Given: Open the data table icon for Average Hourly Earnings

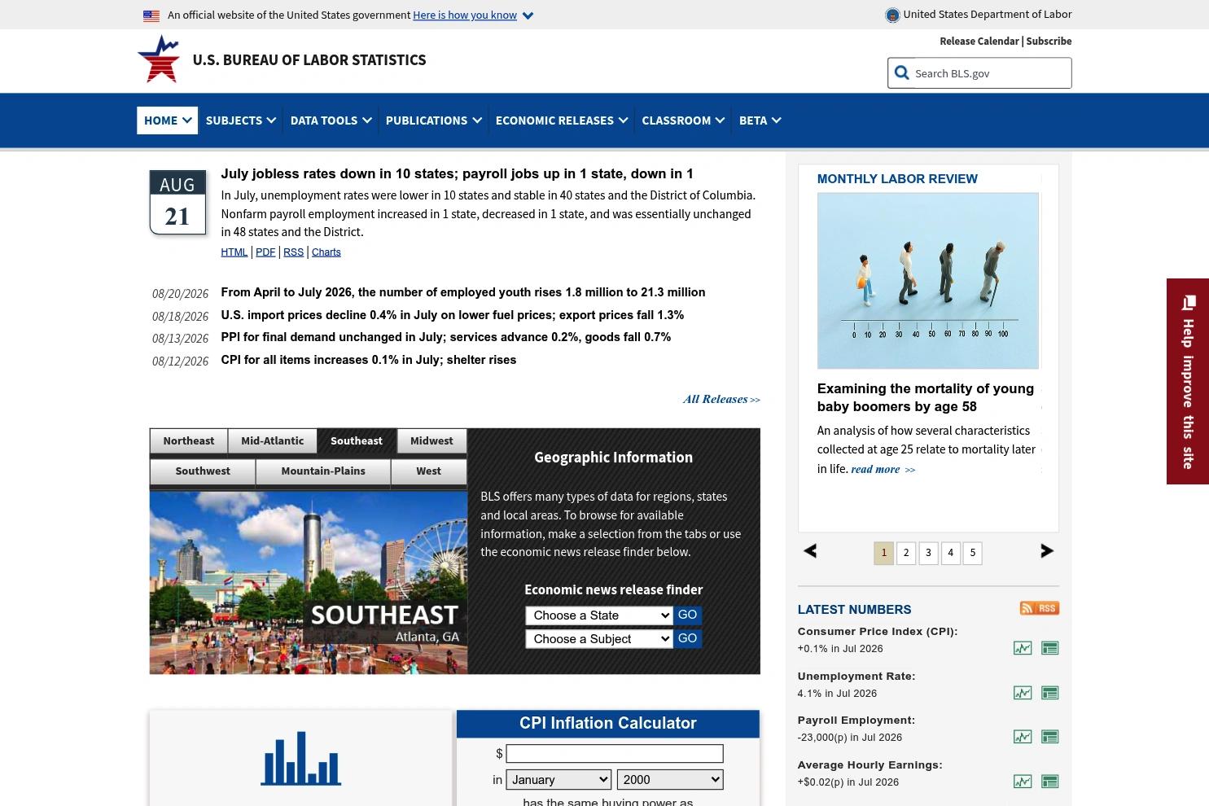Looking at the screenshot, I should click(x=1049, y=782).
